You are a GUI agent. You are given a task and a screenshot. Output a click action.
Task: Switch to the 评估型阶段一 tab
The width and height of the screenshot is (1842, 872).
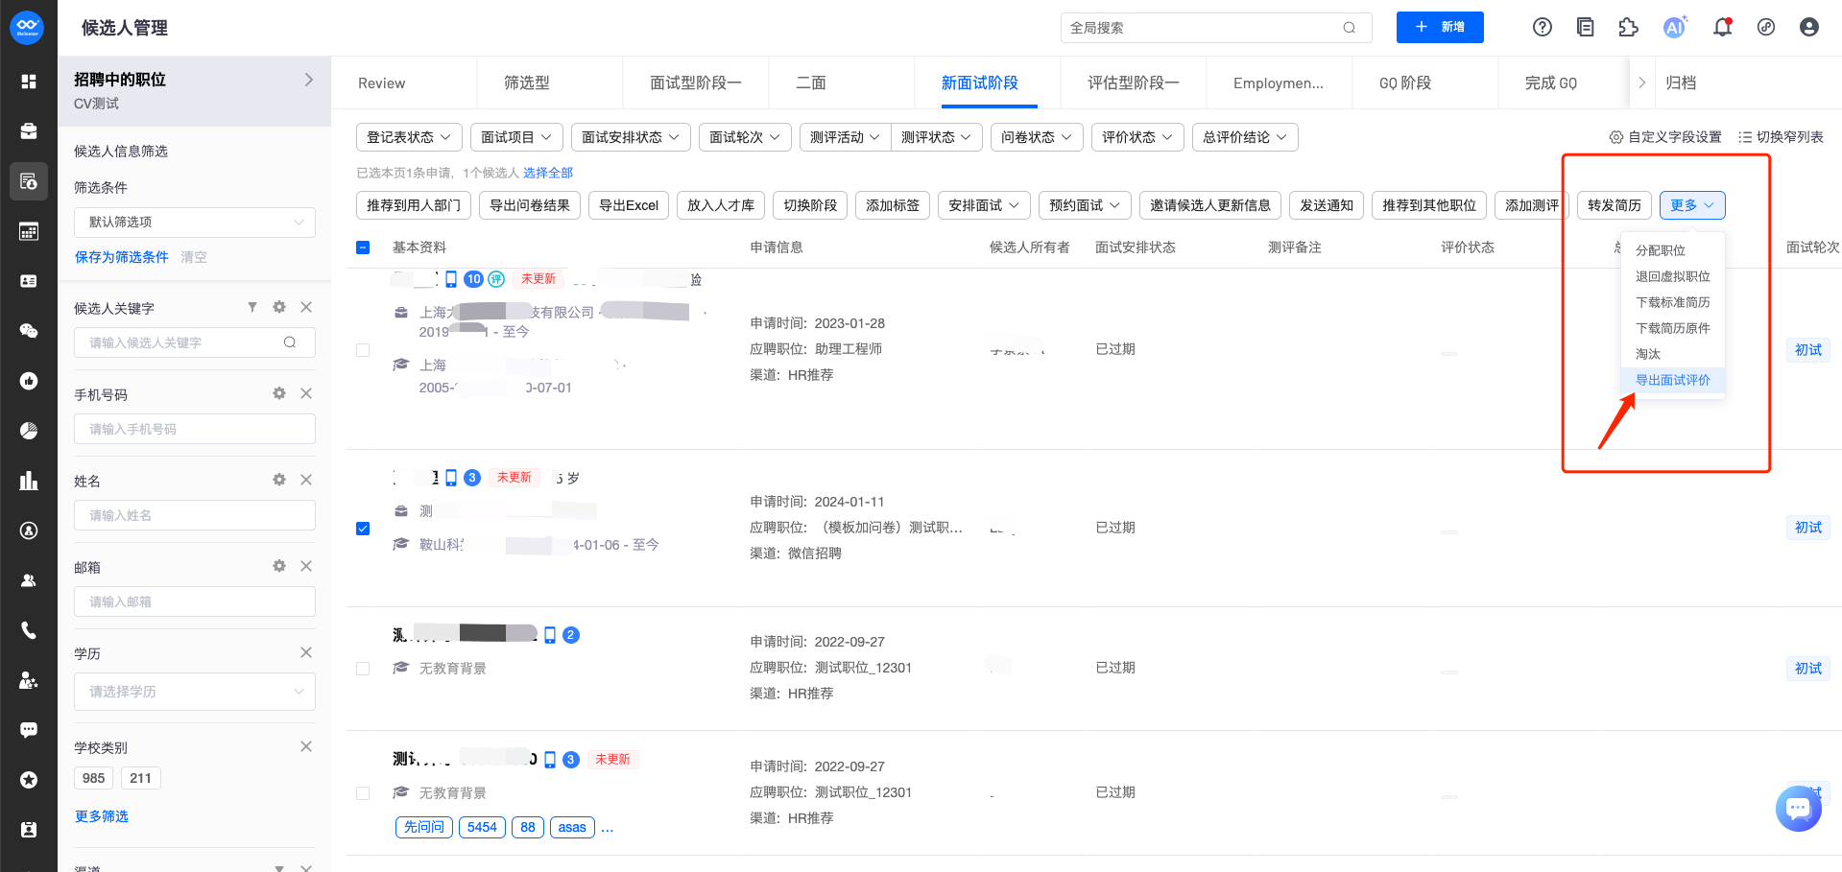pyautogui.click(x=1134, y=83)
